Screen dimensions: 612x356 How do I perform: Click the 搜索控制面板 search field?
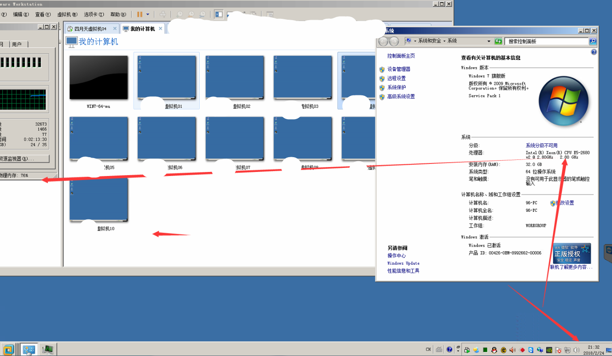point(547,41)
